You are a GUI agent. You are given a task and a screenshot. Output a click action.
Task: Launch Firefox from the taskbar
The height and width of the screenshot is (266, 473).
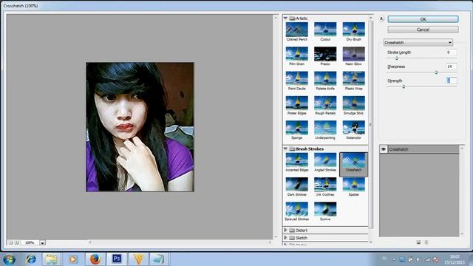tap(95, 259)
